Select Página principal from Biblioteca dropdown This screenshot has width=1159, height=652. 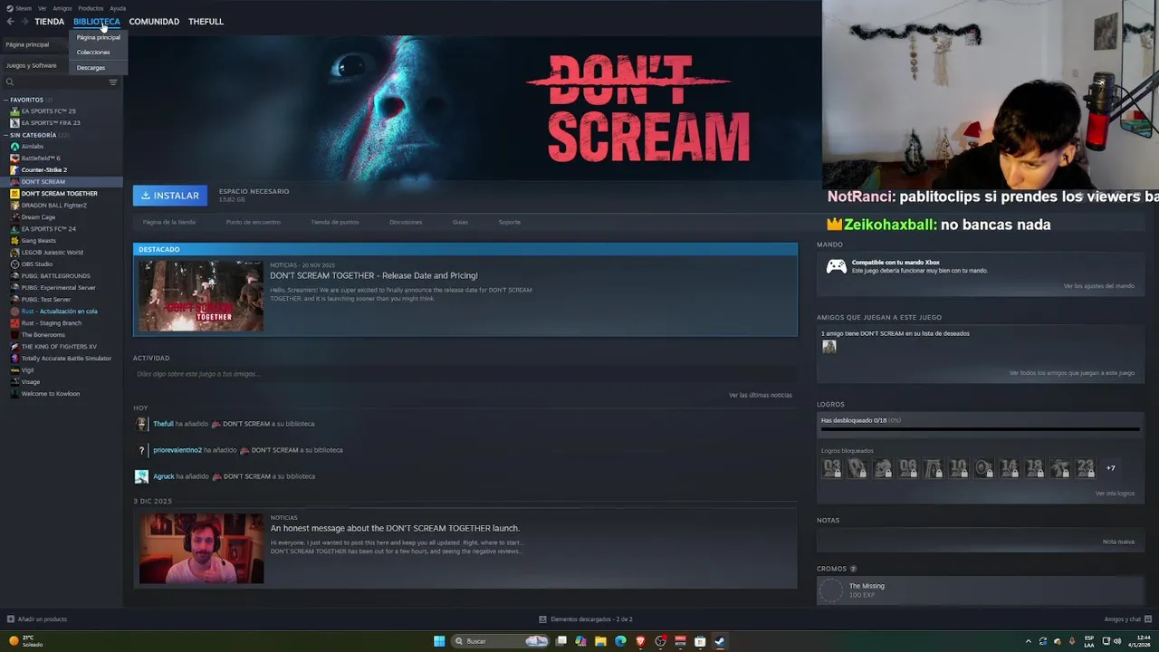tap(98, 37)
